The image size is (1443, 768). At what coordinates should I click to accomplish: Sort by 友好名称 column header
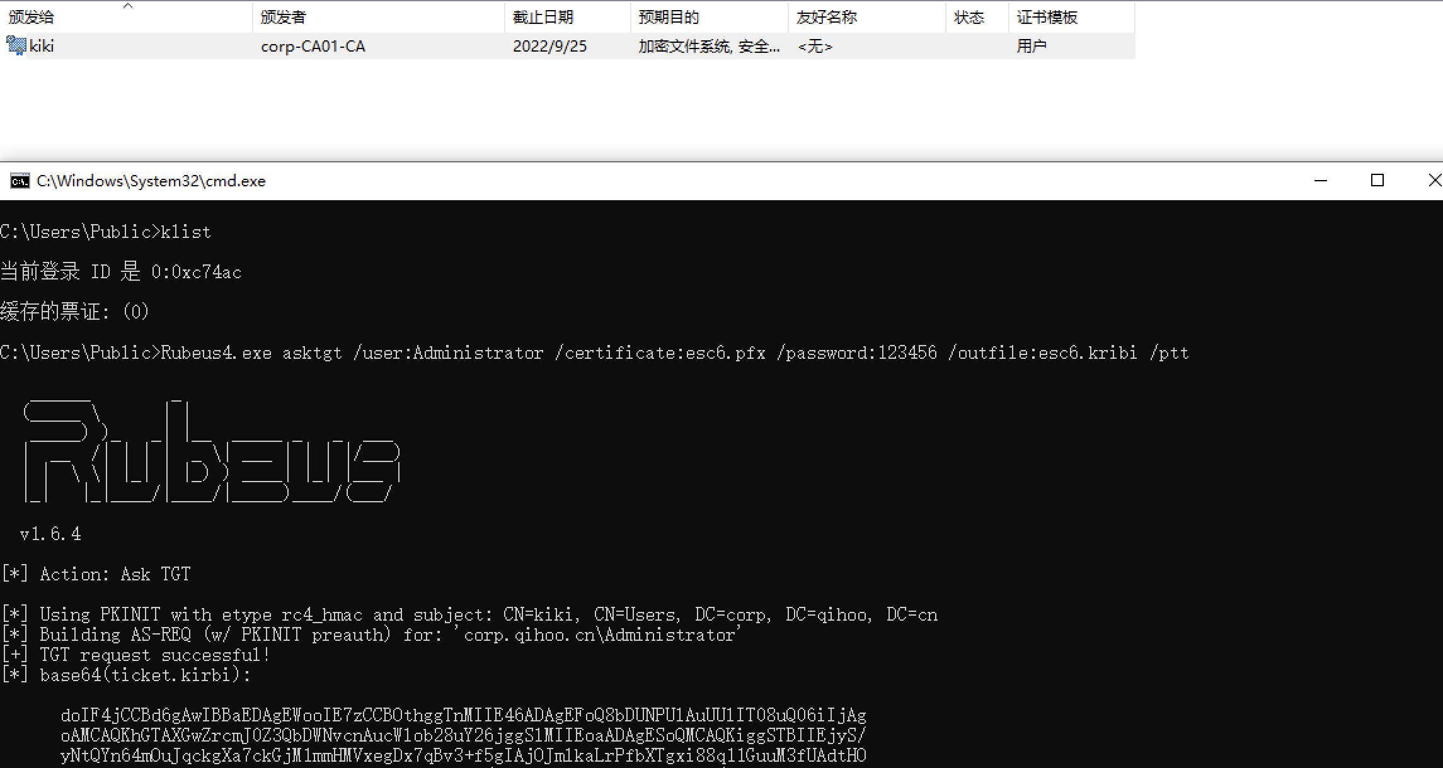click(826, 18)
